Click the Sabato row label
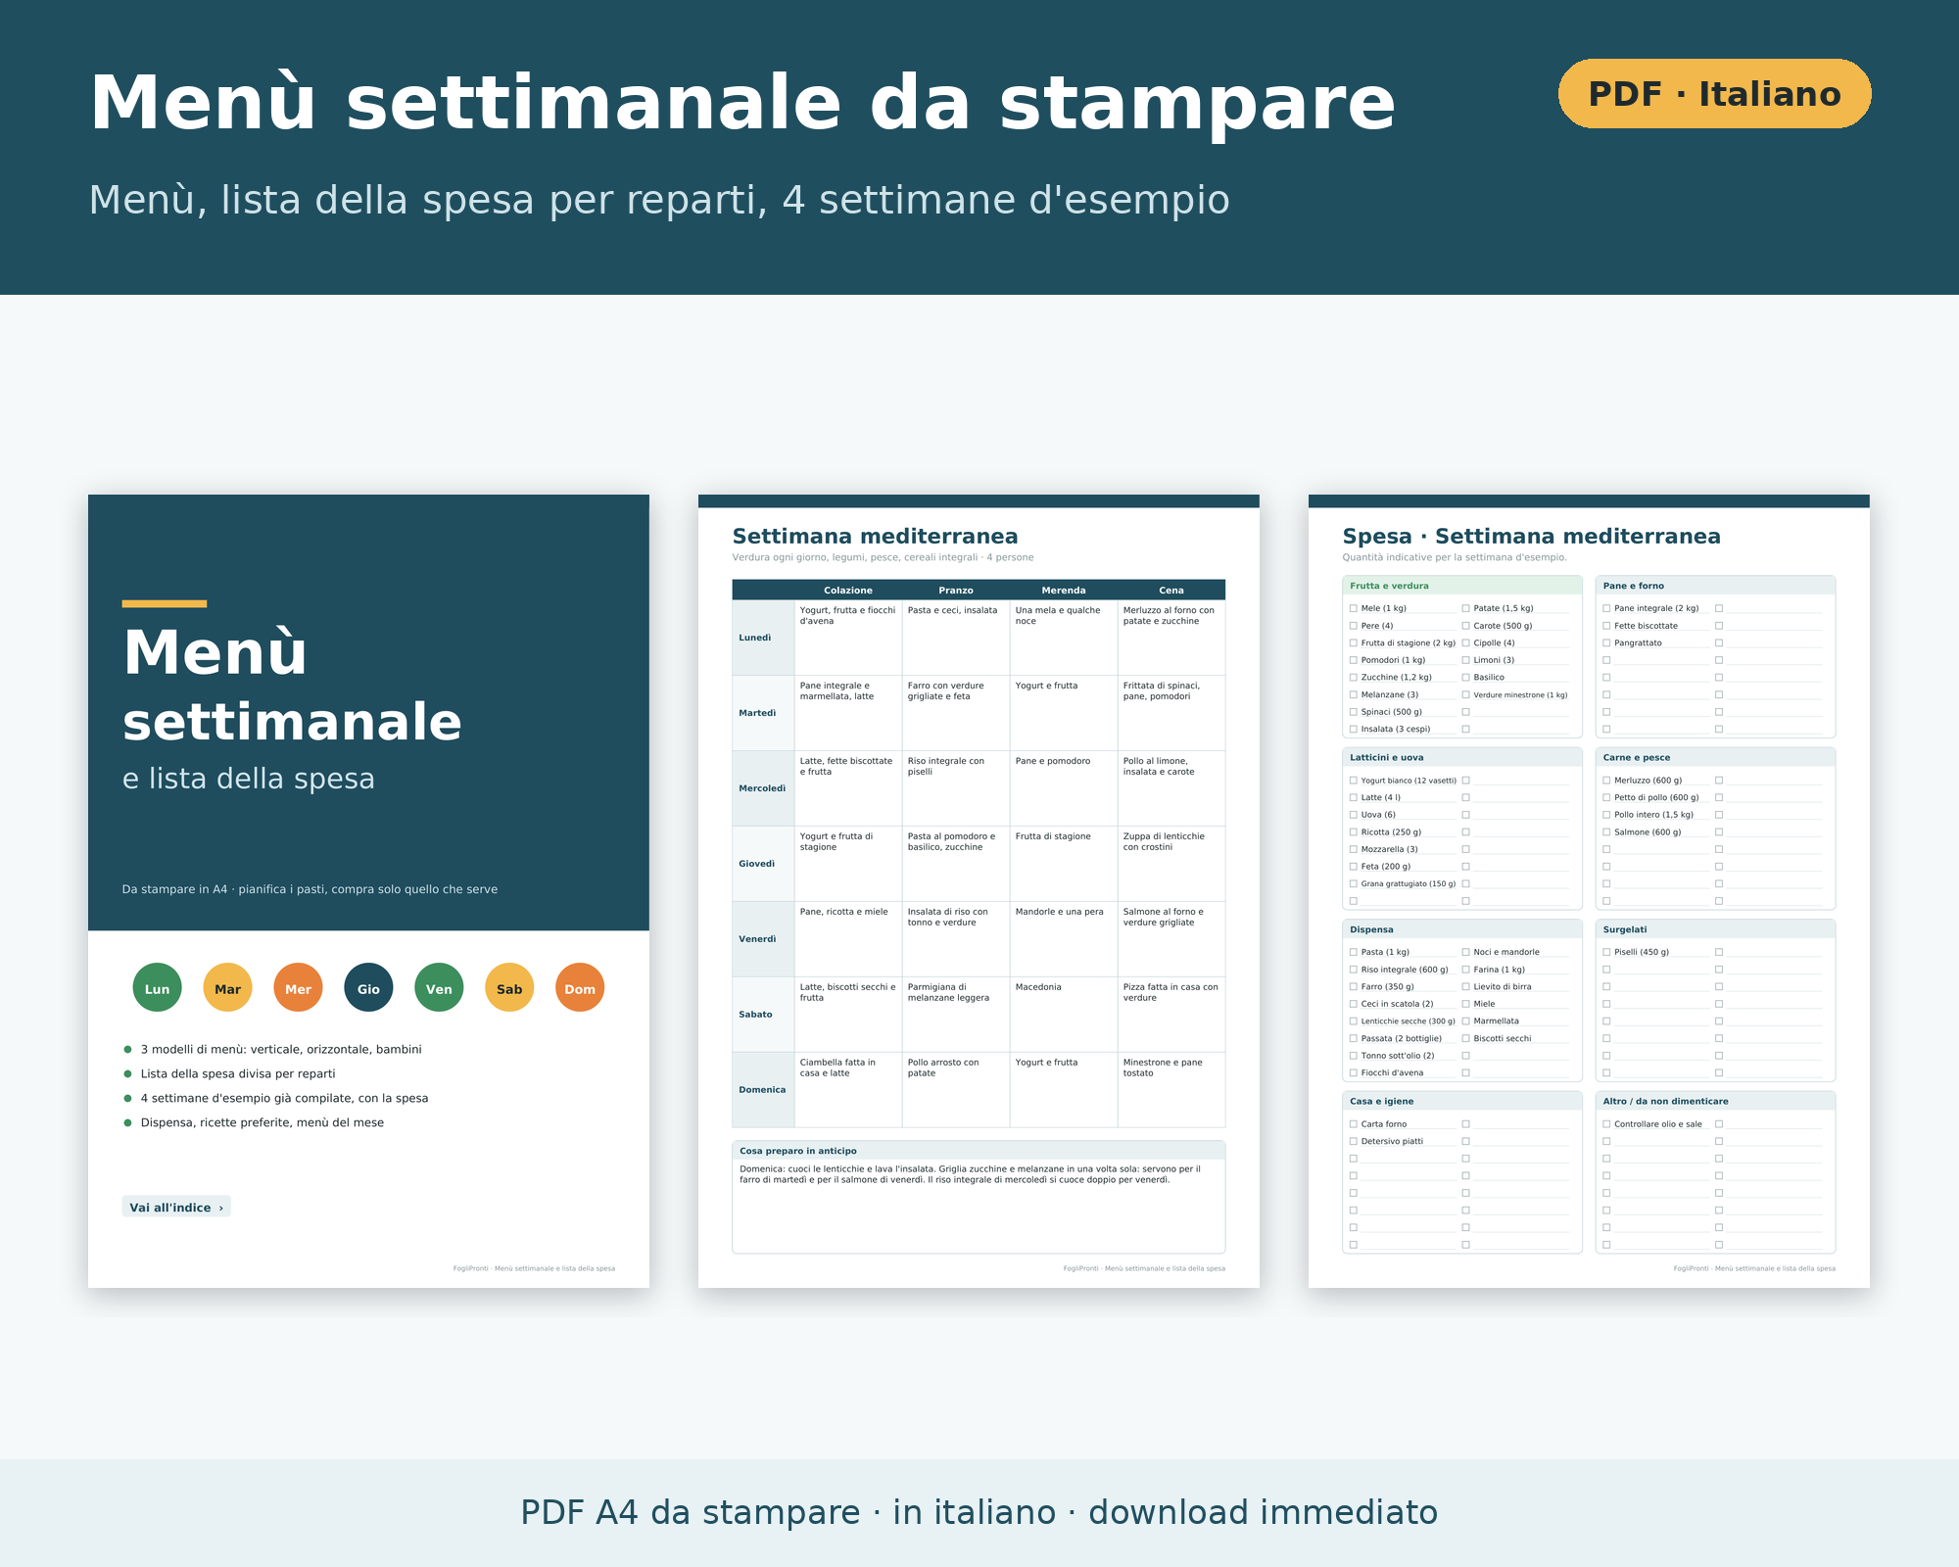The width and height of the screenshot is (1959, 1567). point(763,1015)
